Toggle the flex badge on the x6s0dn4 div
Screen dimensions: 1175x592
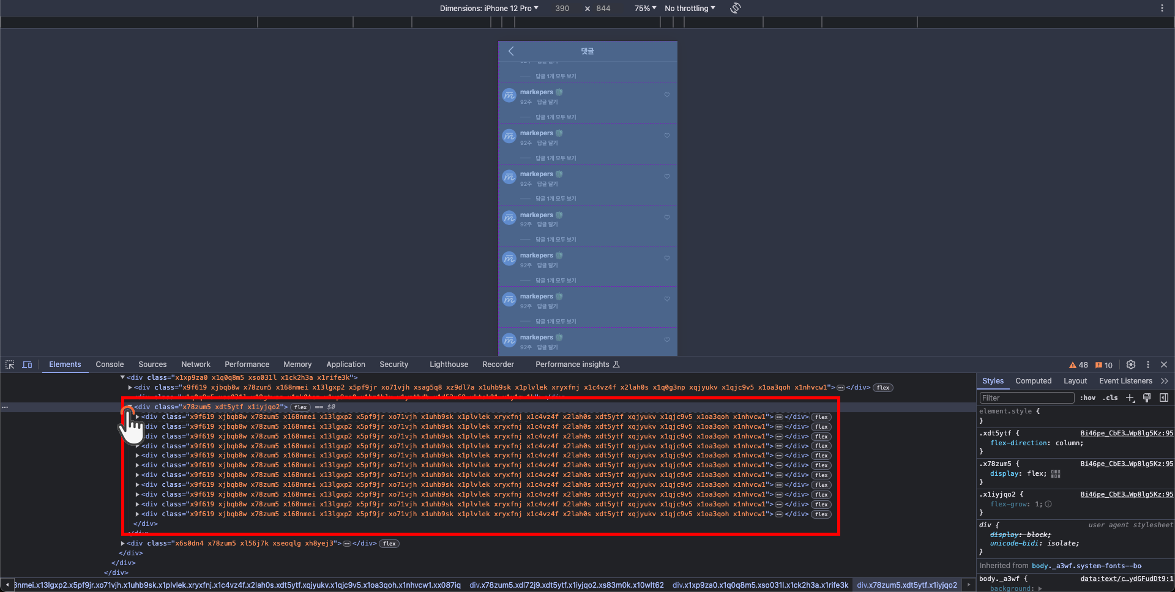(x=389, y=544)
